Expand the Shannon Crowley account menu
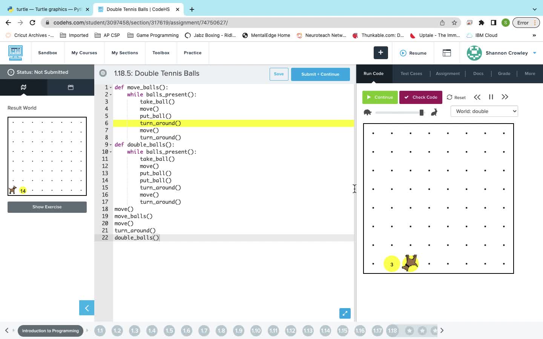Image resolution: width=543 pixels, height=339 pixels. (534, 53)
